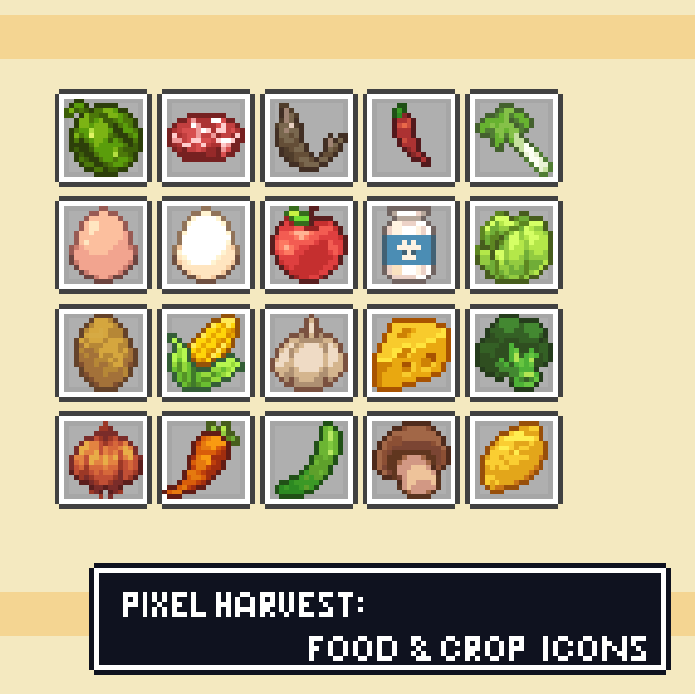Select the raw steak meat icon
The image size is (695, 694).
(206, 138)
